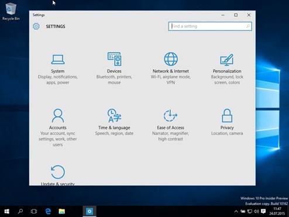Open the network tray icon
This screenshot has height=217, width=289.
pos(250,211)
